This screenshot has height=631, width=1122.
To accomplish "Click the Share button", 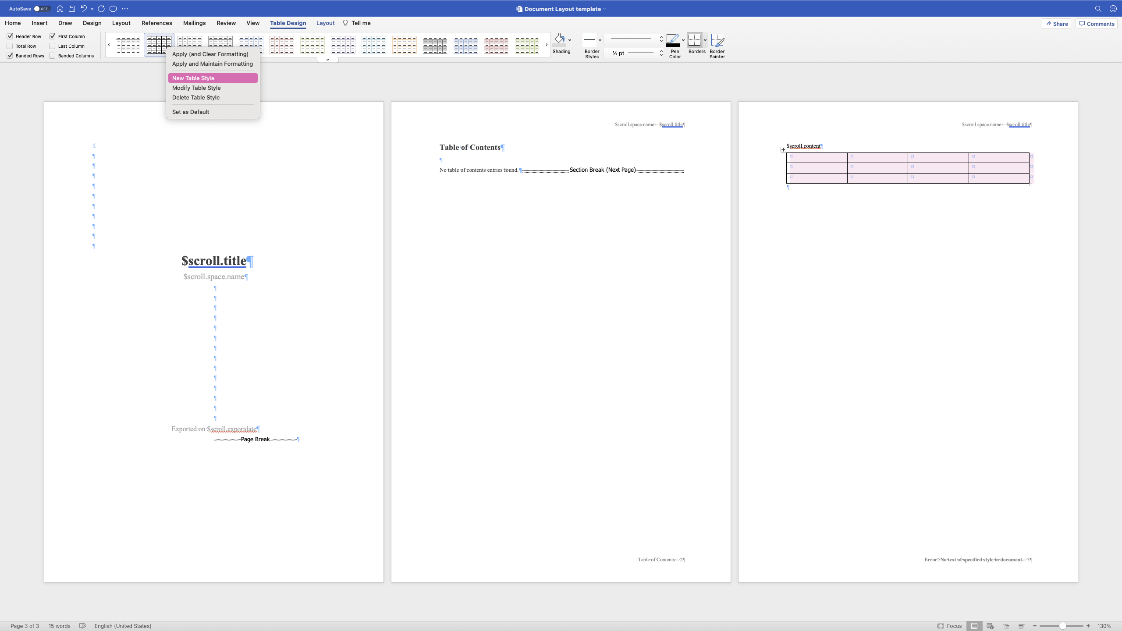I will (x=1056, y=24).
